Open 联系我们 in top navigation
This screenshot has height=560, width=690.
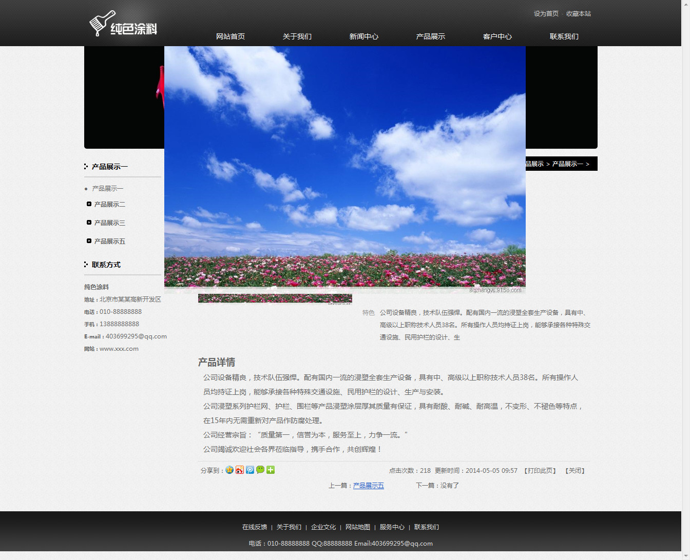pyautogui.click(x=564, y=36)
